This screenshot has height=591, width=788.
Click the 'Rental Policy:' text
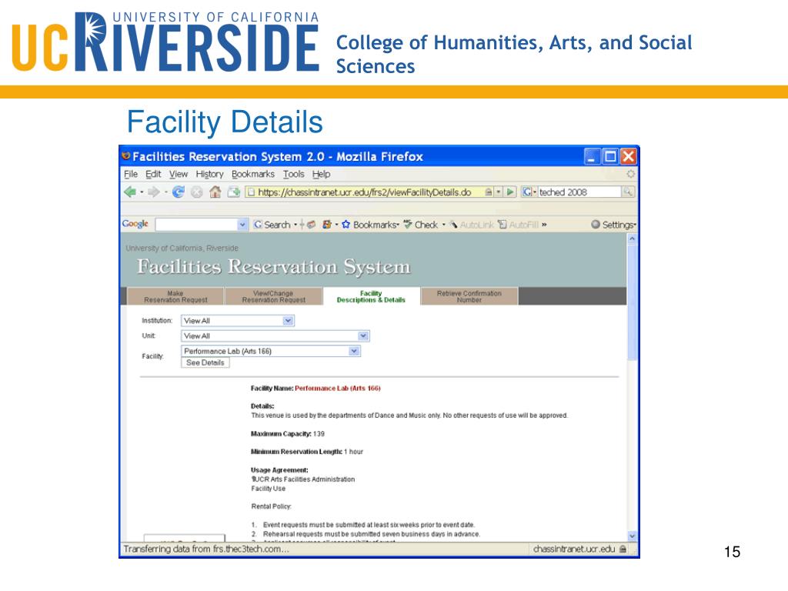tap(272, 506)
